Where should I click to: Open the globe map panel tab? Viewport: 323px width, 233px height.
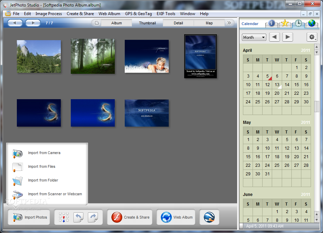point(312,23)
